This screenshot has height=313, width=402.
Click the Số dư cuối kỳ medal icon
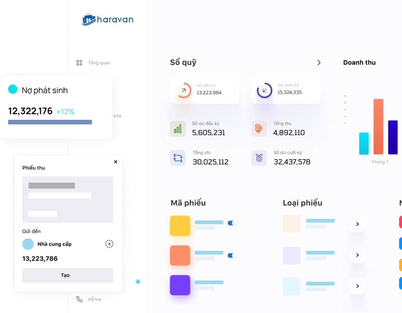[259, 158]
